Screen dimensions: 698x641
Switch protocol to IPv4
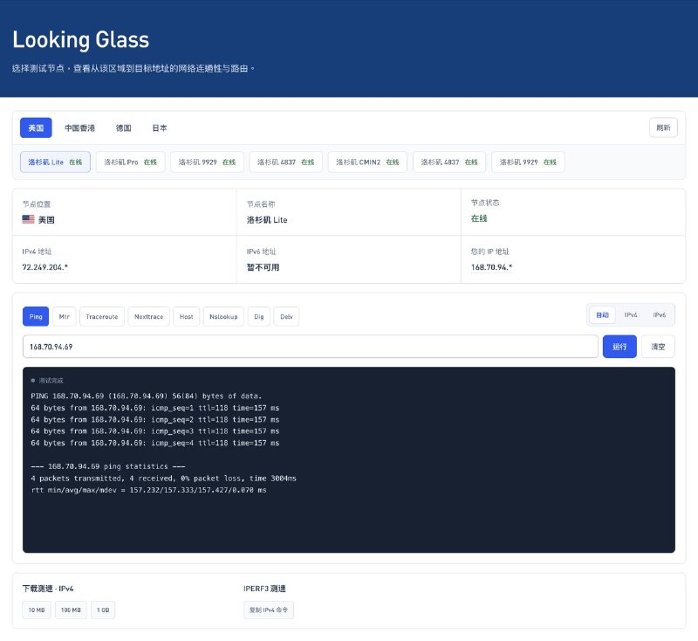631,315
